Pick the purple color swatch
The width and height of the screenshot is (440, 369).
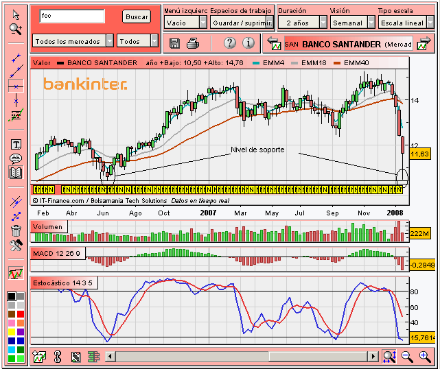(x=21, y=332)
